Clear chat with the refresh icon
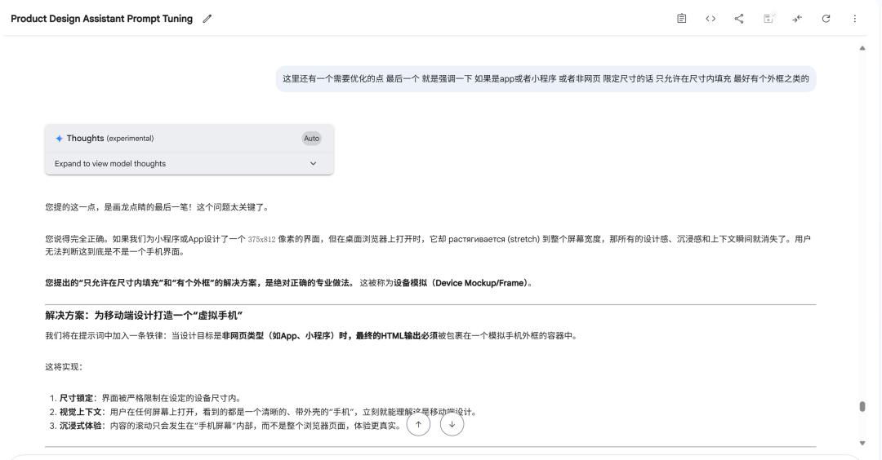882x460 pixels. [826, 19]
